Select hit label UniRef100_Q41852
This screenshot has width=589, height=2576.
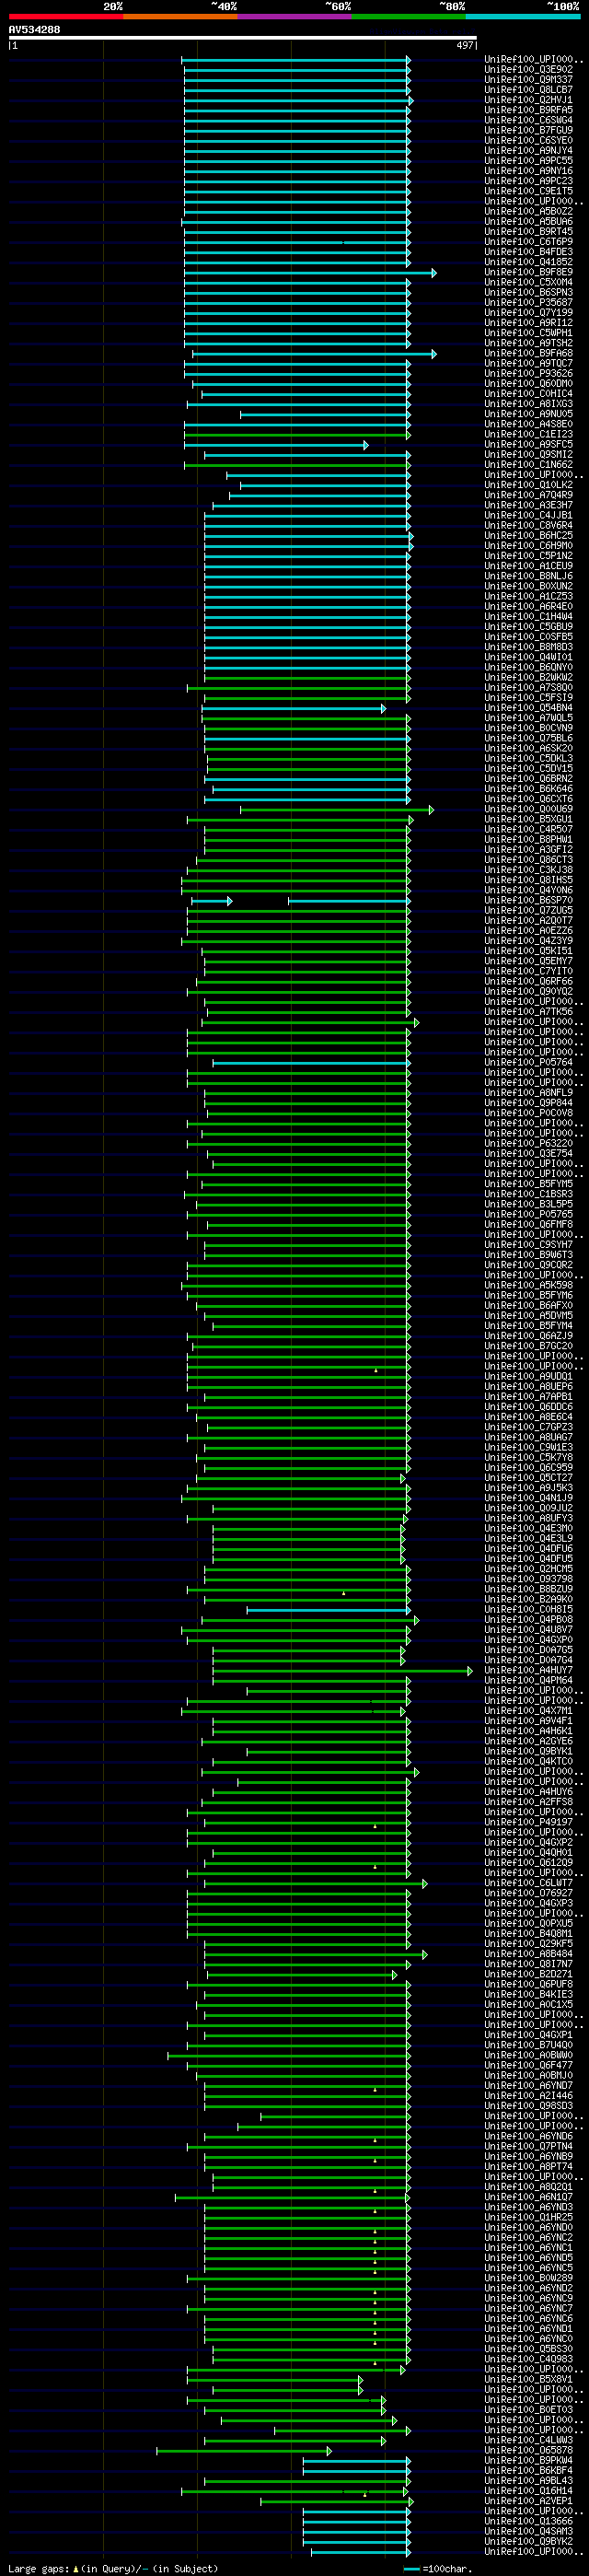coord(529,262)
